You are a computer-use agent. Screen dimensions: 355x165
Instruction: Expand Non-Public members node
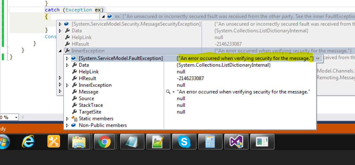(x=67, y=125)
